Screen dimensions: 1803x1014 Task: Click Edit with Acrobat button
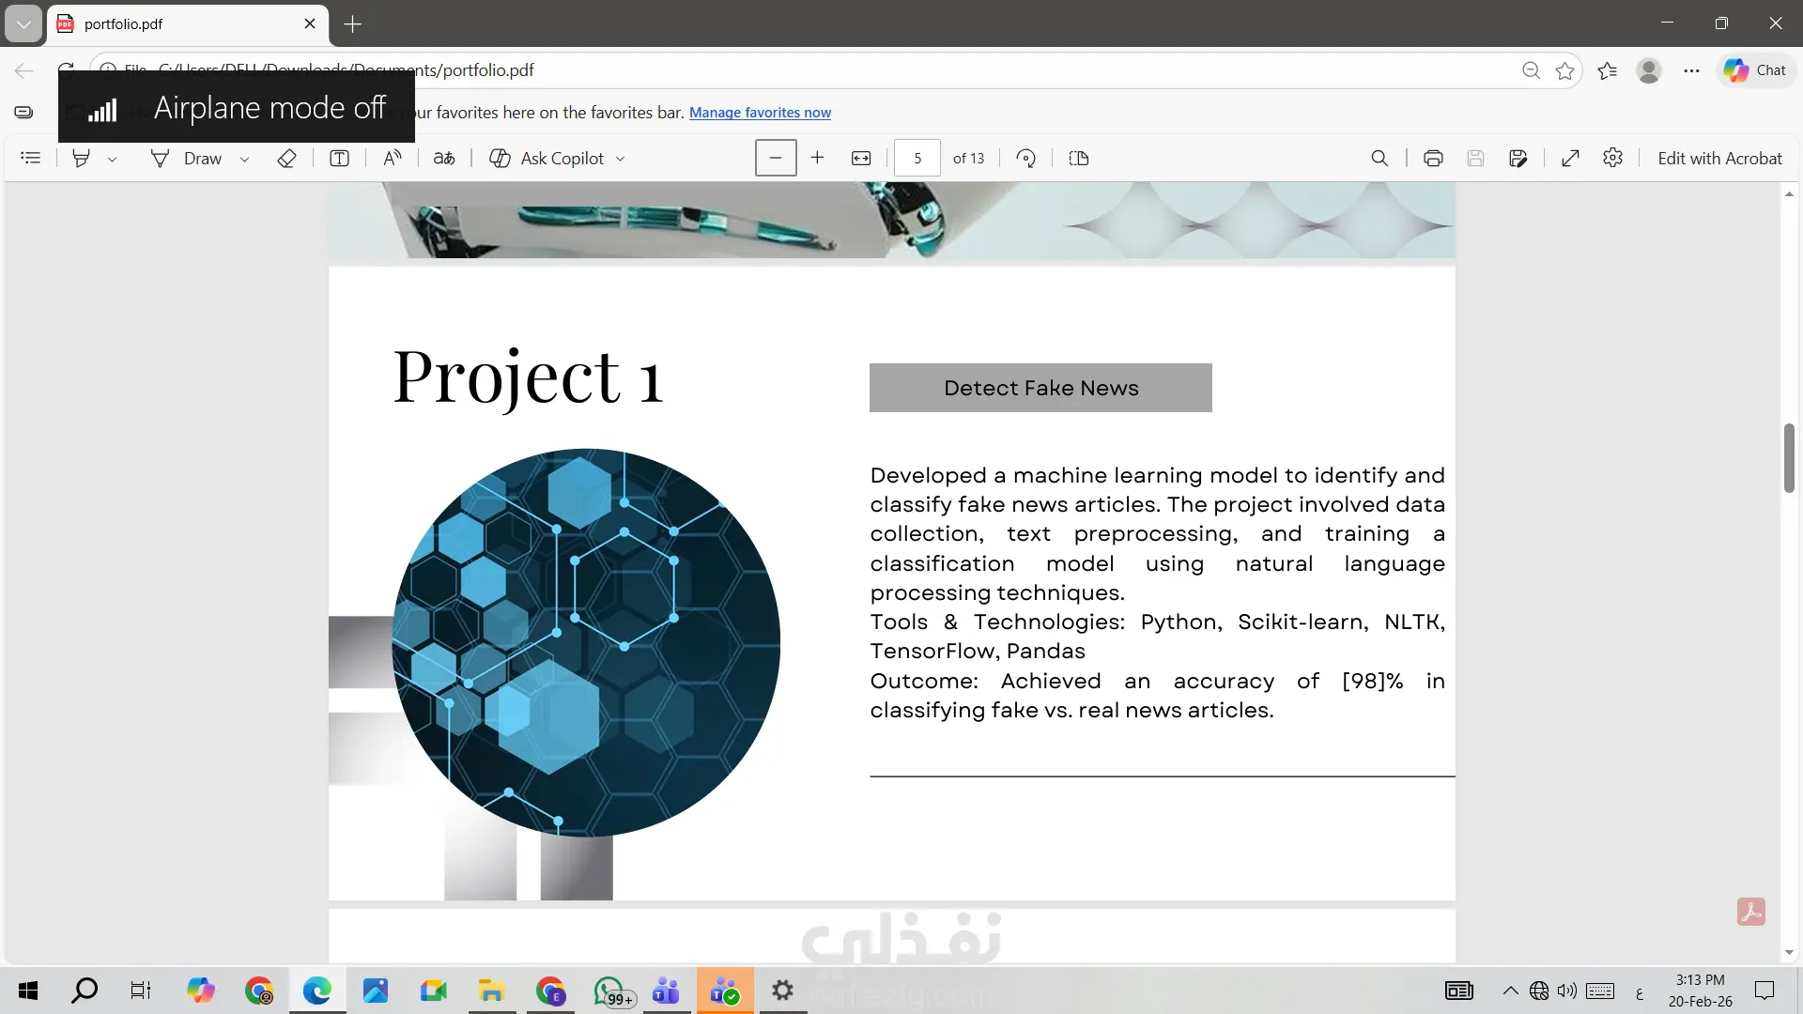tap(1719, 158)
